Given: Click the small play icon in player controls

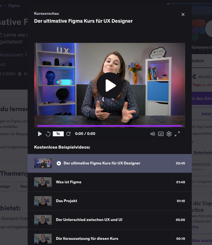Looking at the screenshot, I should pyautogui.click(x=40, y=134).
